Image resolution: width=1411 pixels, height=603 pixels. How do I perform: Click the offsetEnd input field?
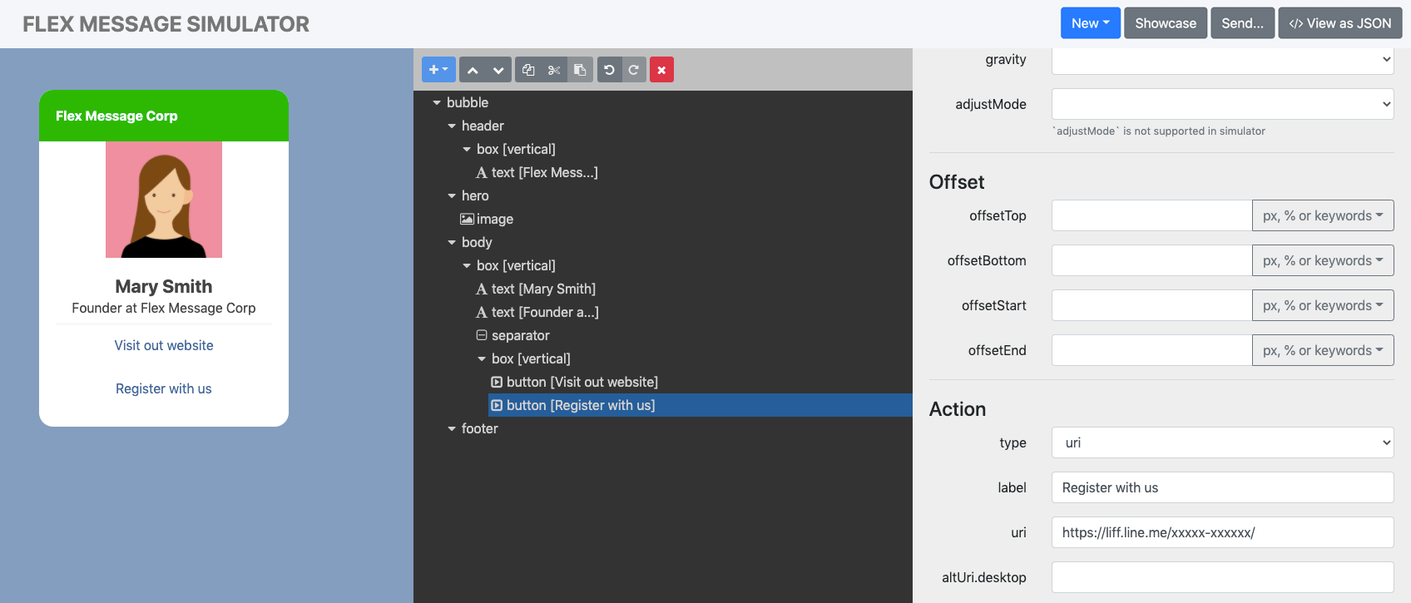[x=1151, y=350]
